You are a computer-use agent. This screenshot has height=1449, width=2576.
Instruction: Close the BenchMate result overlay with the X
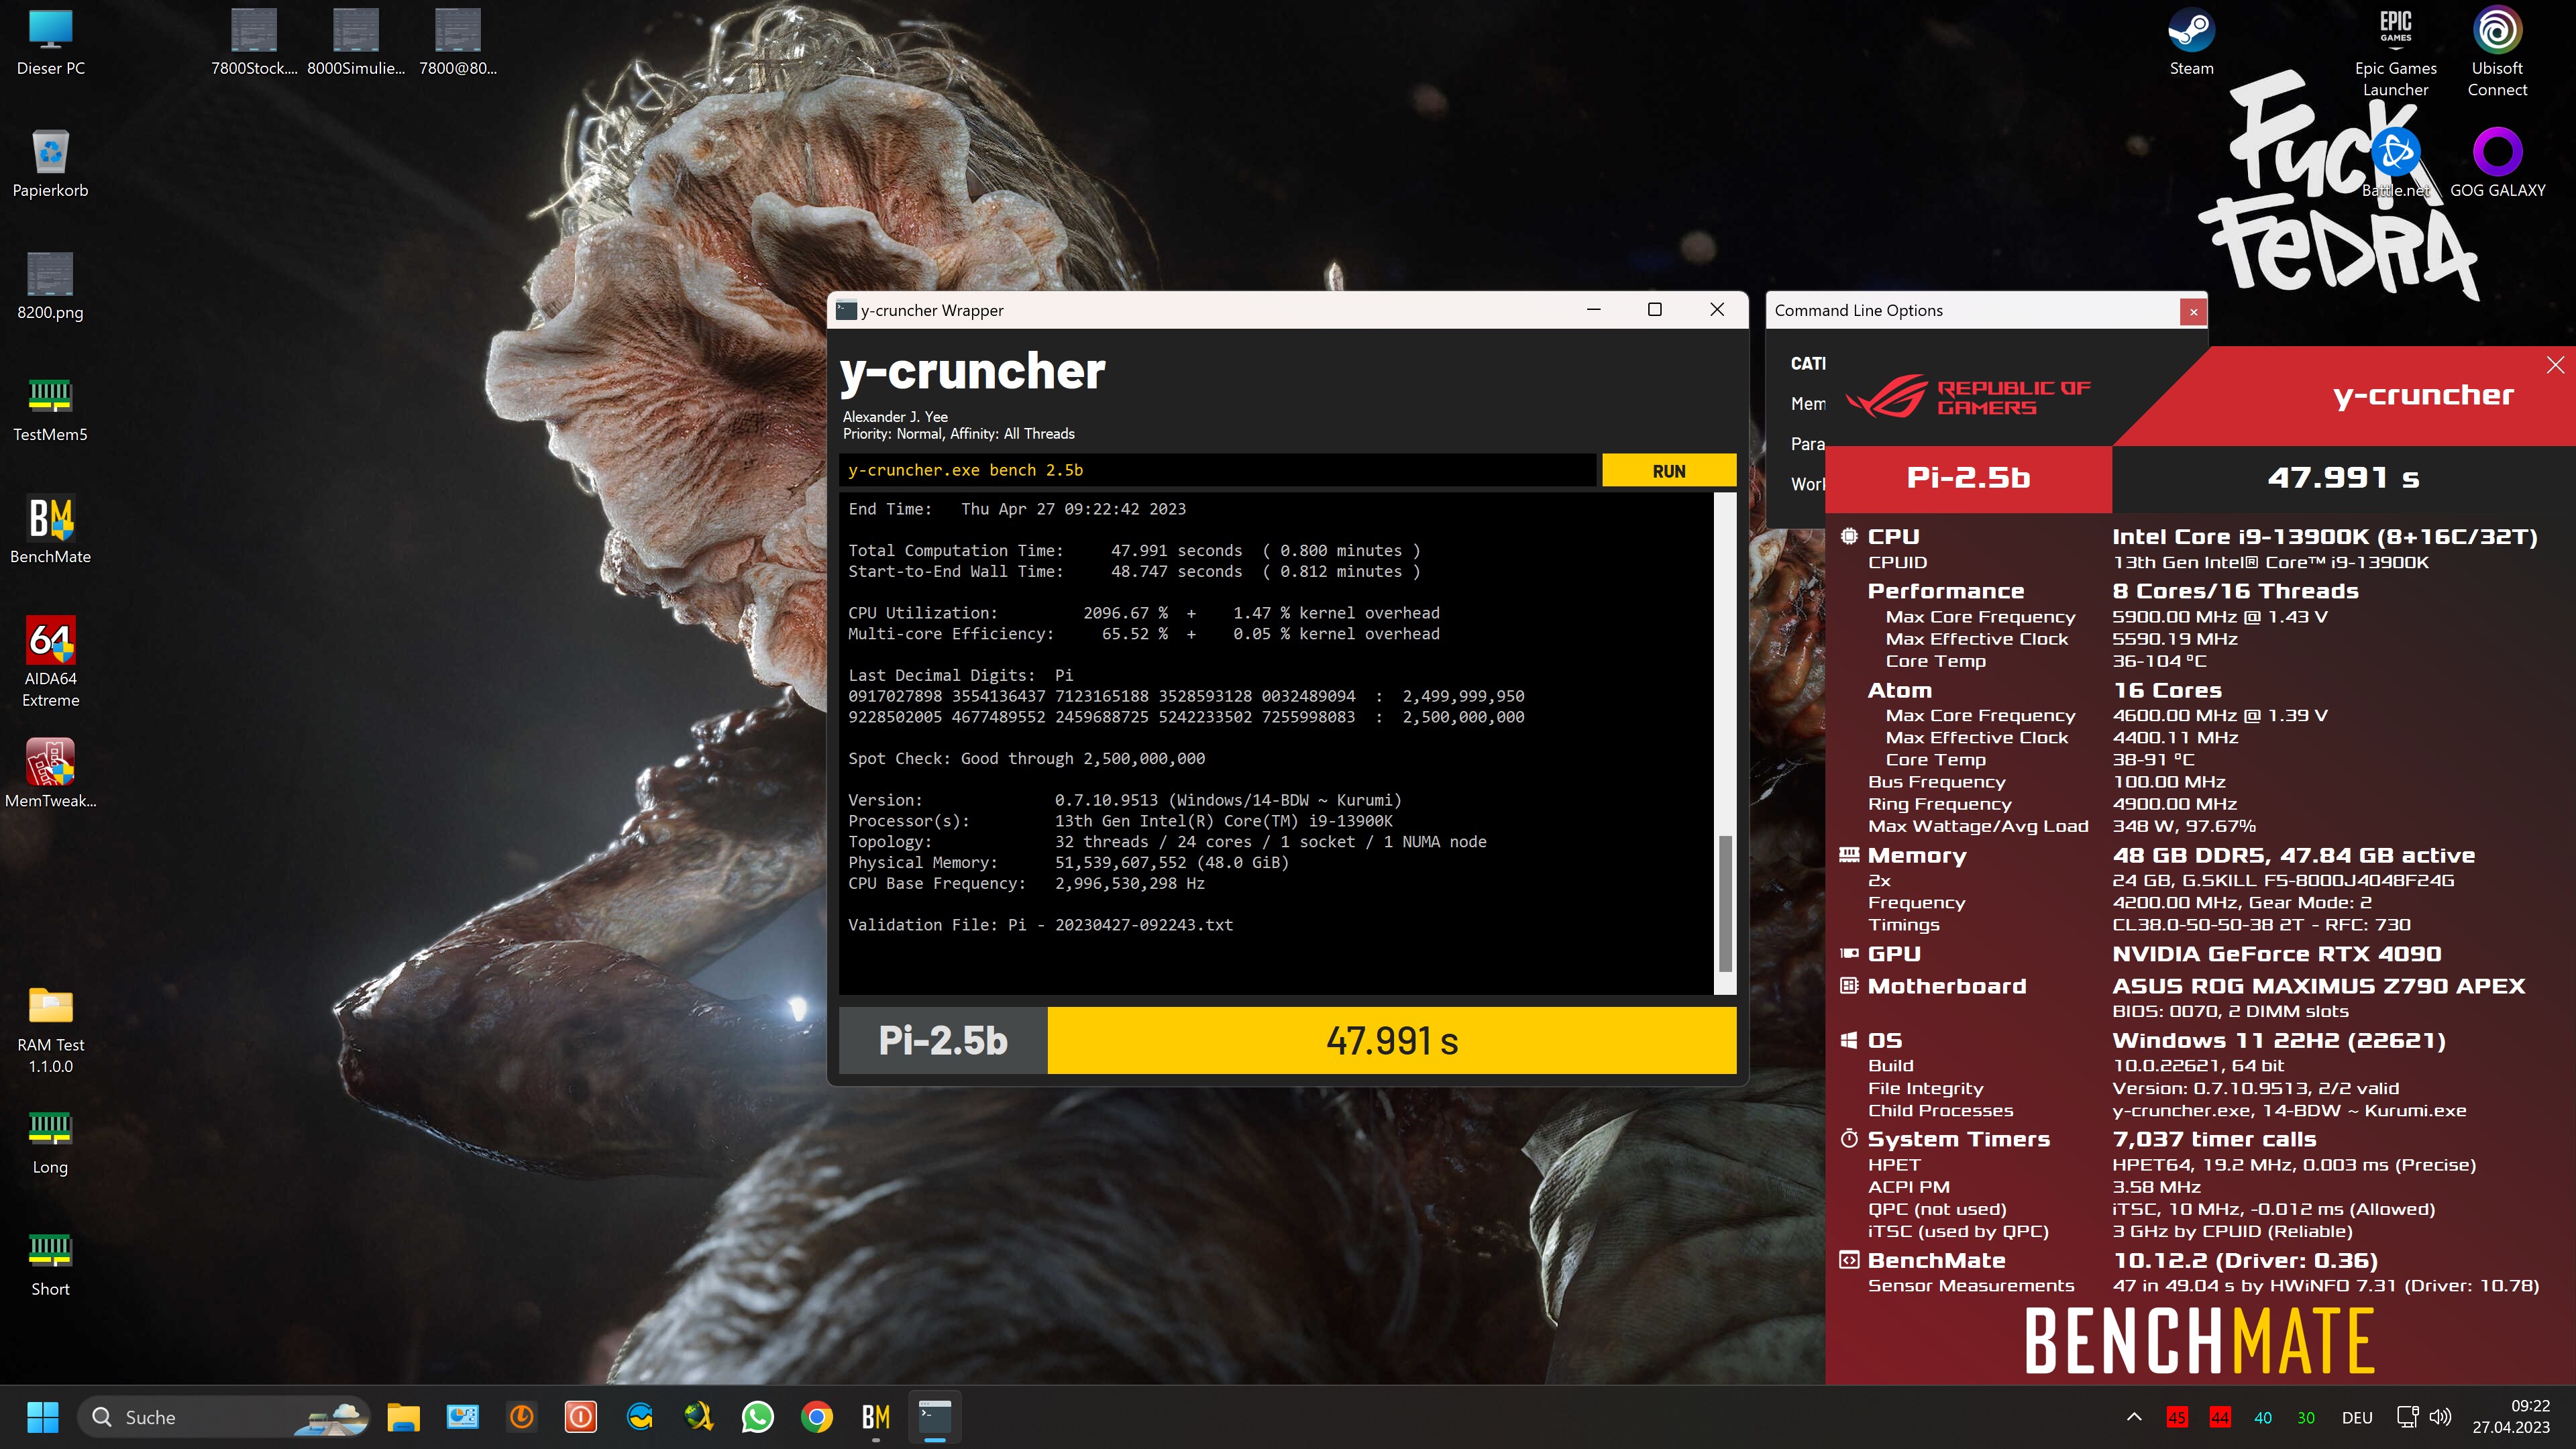coord(2555,365)
